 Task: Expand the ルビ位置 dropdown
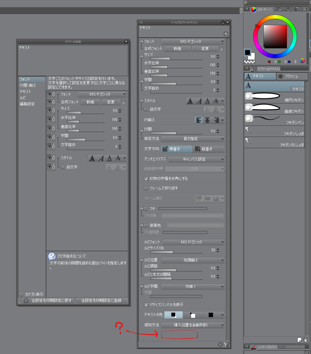[x=193, y=260]
